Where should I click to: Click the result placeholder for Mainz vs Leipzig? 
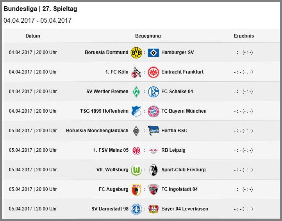243,150
